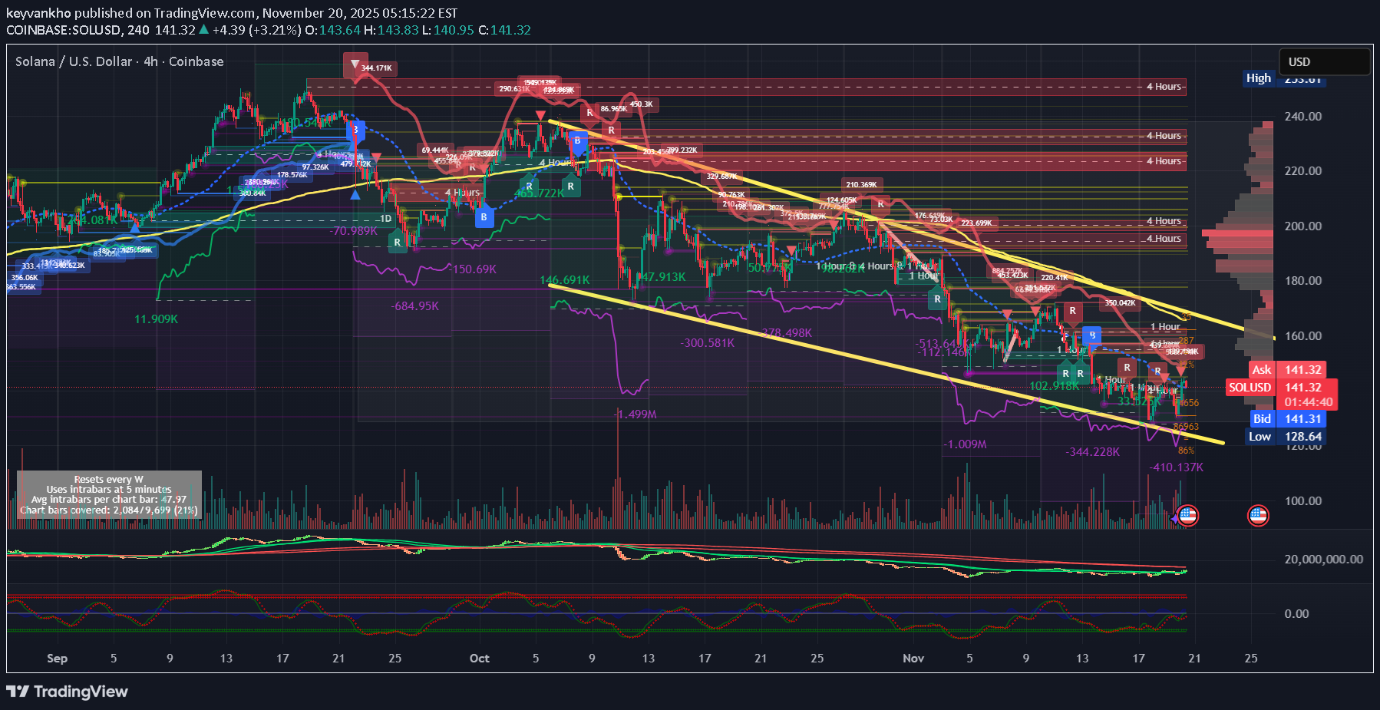
Task: Click the 'Resets every W' info box
Action: (109, 494)
